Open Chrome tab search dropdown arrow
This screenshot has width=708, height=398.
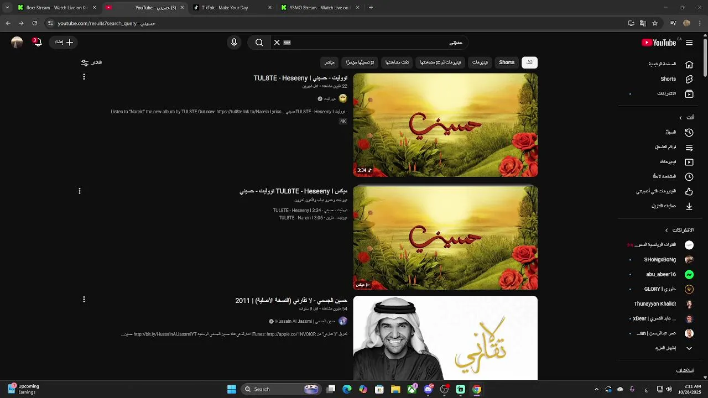click(7, 8)
